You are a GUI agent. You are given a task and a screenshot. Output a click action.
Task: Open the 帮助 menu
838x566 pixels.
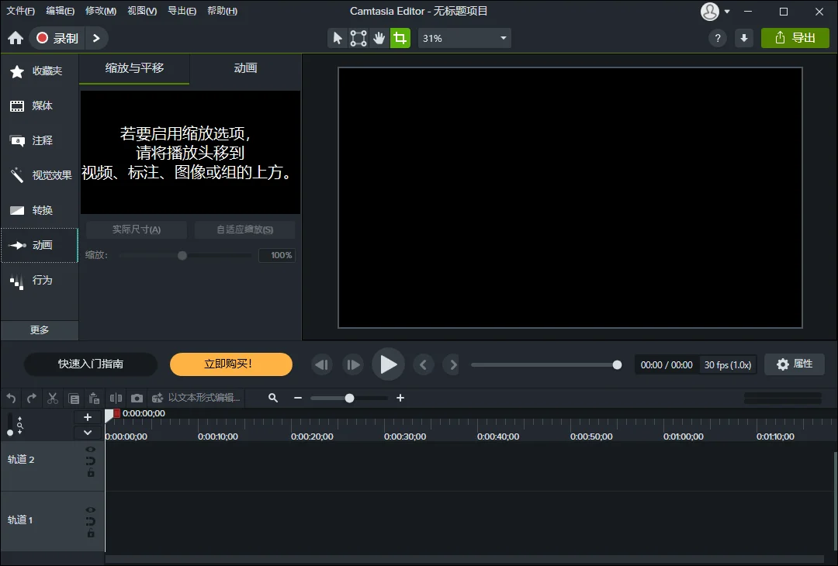point(223,11)
